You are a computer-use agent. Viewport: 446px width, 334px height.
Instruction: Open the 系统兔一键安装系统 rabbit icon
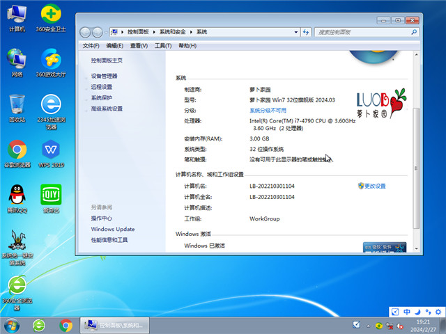pos(17,248)
